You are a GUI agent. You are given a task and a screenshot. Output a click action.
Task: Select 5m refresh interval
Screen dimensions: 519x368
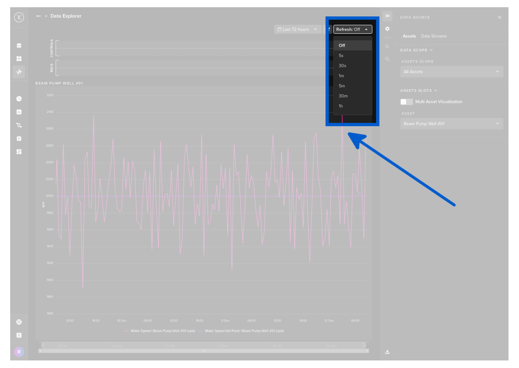[353, 86]
